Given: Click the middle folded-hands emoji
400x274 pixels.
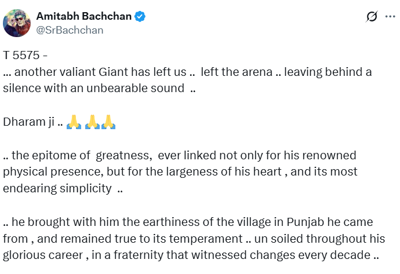Looking at the screenshot, I should [x=93, y=122].
